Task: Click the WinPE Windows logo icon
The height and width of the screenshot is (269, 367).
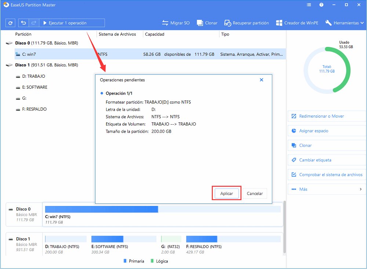Action: pyautogui.click(x=279, y=23)
